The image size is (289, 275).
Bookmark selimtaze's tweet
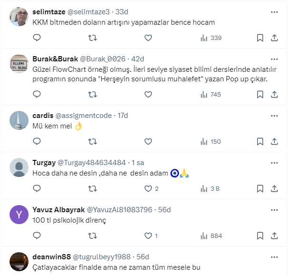[x=260, y=38]
